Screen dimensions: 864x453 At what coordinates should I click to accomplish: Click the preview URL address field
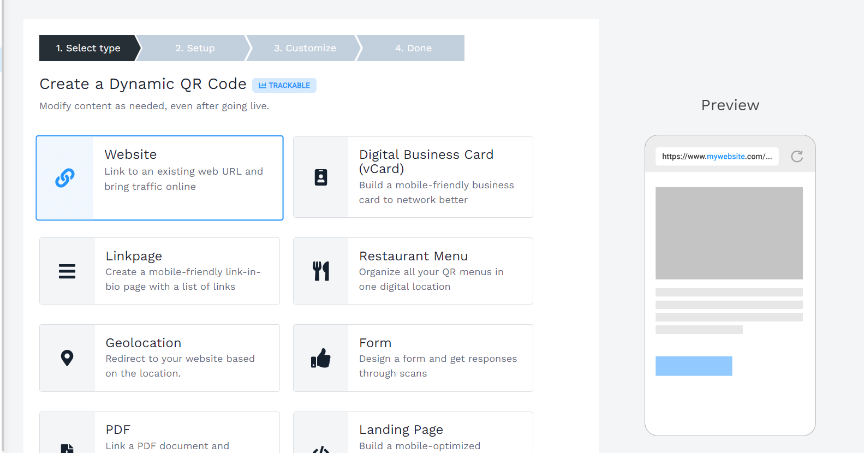(x=717, y=156)
